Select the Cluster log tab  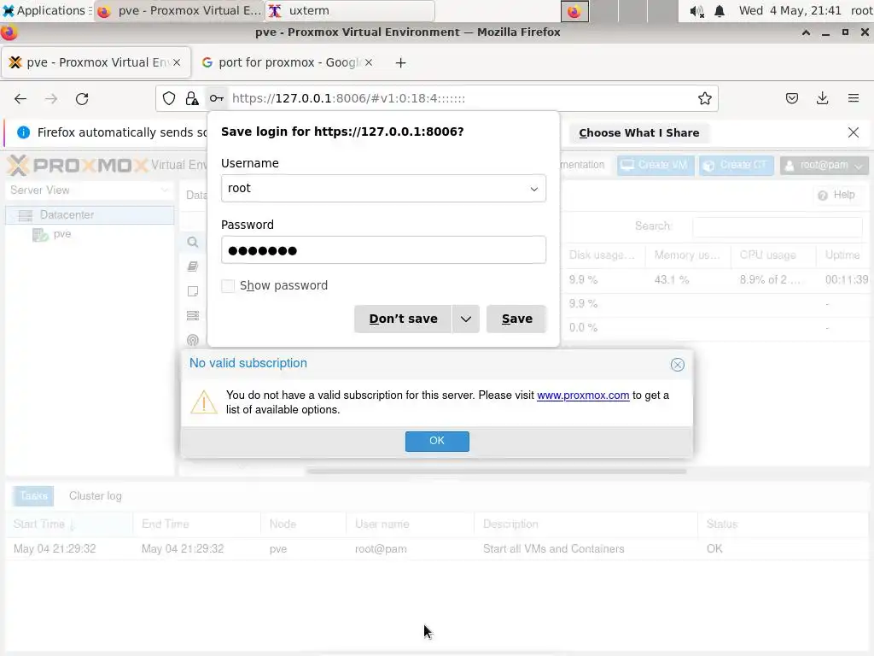[96, 496]
